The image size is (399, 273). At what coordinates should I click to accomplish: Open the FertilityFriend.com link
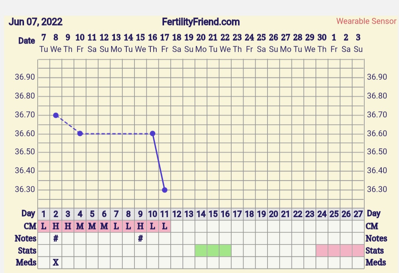point(201,22)
